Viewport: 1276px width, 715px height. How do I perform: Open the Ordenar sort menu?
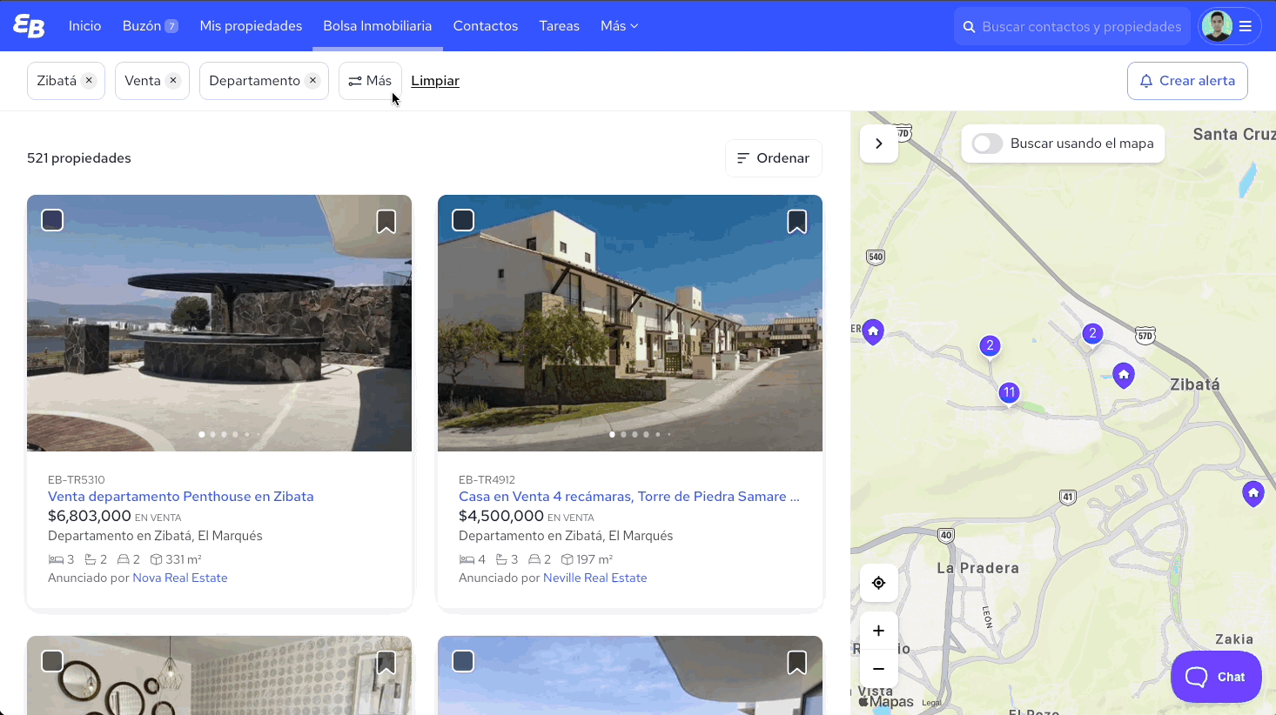coord(774,158)
